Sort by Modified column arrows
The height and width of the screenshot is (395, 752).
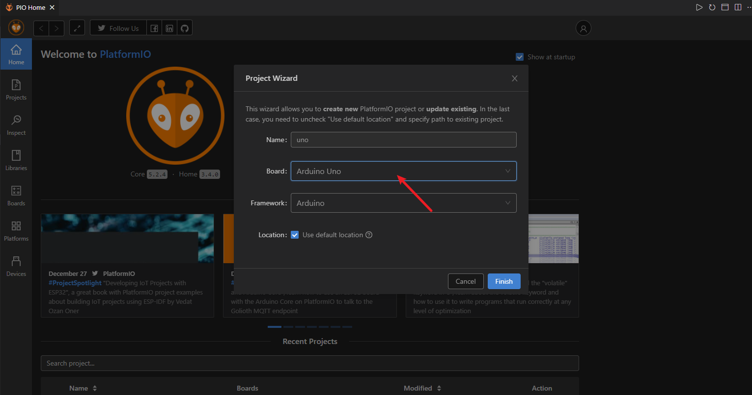(x=439, y=388)
